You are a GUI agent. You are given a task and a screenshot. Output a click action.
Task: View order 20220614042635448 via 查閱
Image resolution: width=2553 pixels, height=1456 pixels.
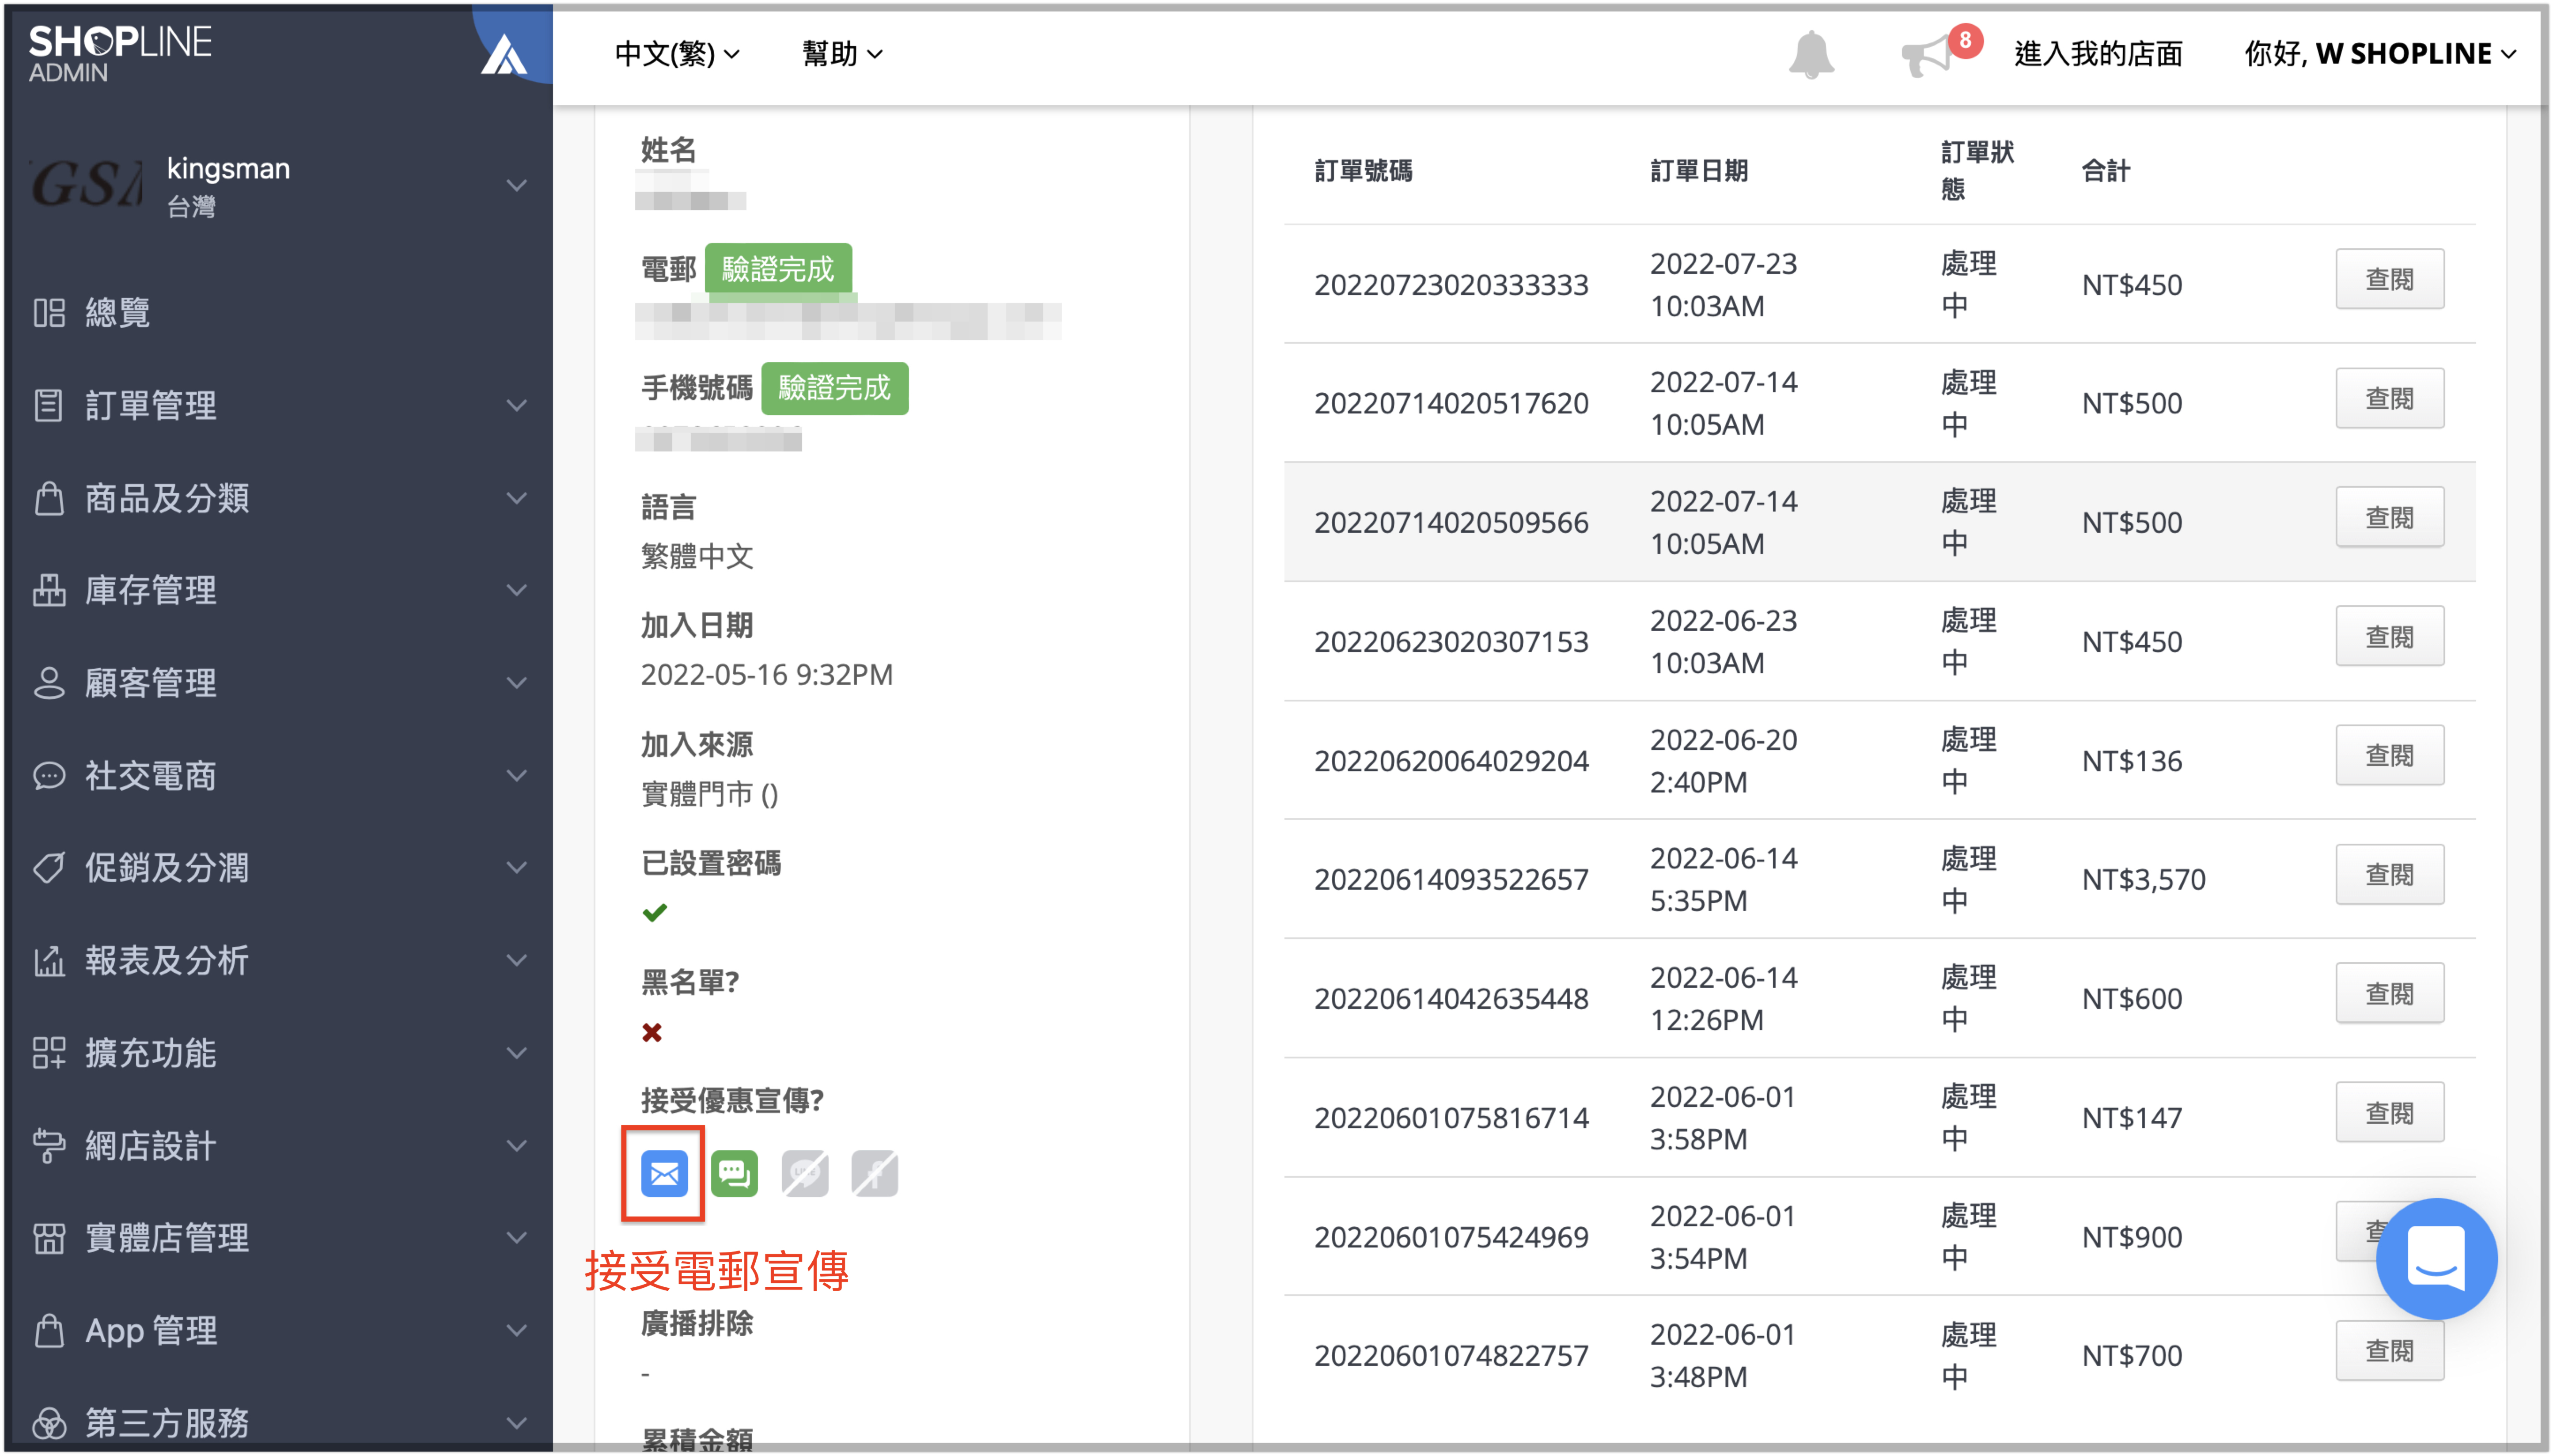(2389, 993)
